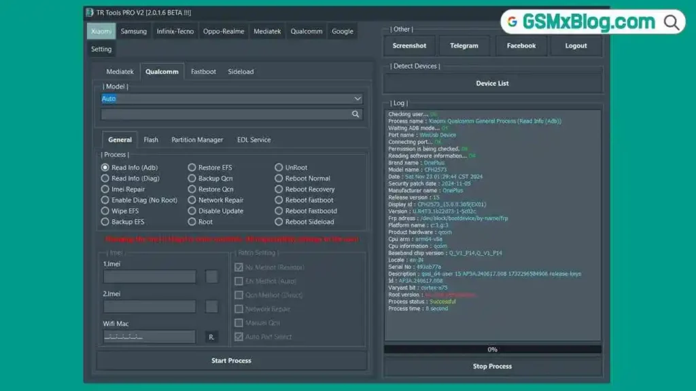
Task: Select the Qualcomm sub-tab under Xiaomi
Action: click(x=162, y=71)
